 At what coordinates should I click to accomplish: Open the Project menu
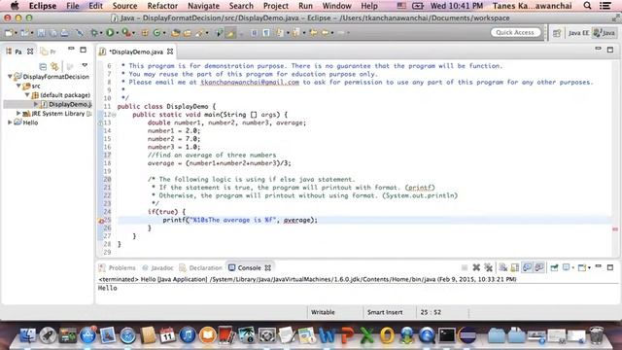pos(276,6)
